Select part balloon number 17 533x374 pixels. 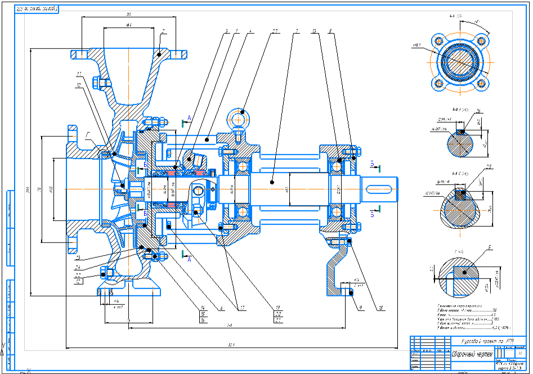pos(242,308)
